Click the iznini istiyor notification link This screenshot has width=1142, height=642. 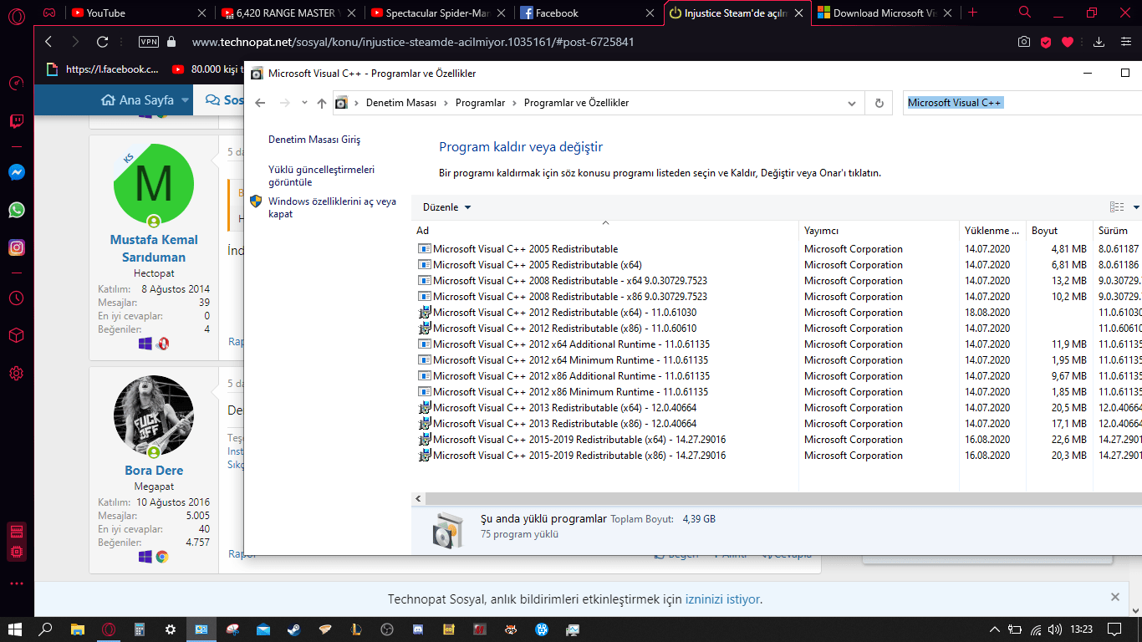722,599
